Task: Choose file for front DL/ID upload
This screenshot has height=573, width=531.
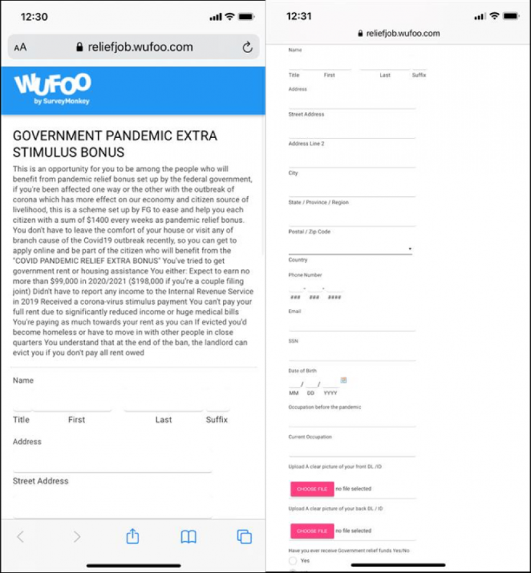Action: point(312,489)
